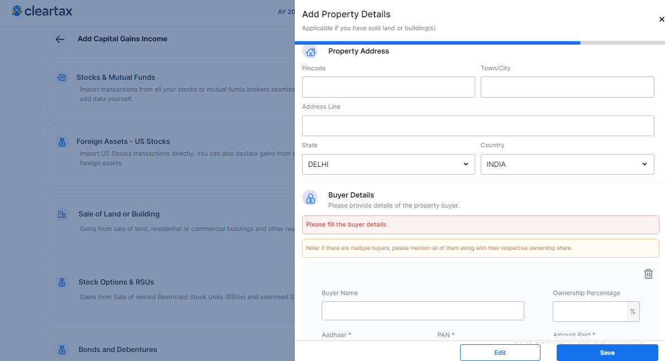Click the 'Add Property Details' title
665x361 pixels.
click(x=346, y=15)
